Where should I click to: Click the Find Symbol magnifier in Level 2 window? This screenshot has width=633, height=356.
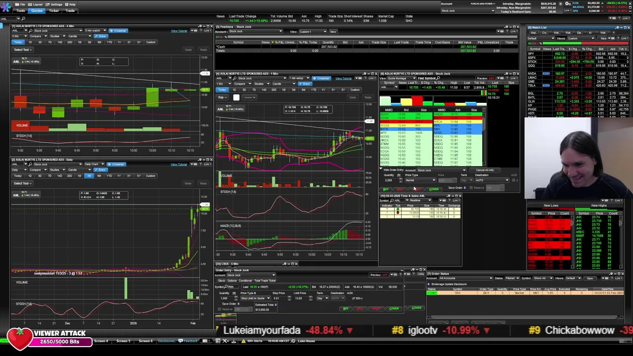438,78
